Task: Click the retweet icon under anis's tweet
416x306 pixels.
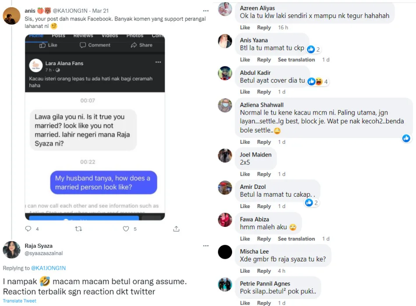Action: coord(78,229)
